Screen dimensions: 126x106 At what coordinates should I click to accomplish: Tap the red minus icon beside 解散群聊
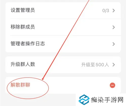click(x=112, y=85)
